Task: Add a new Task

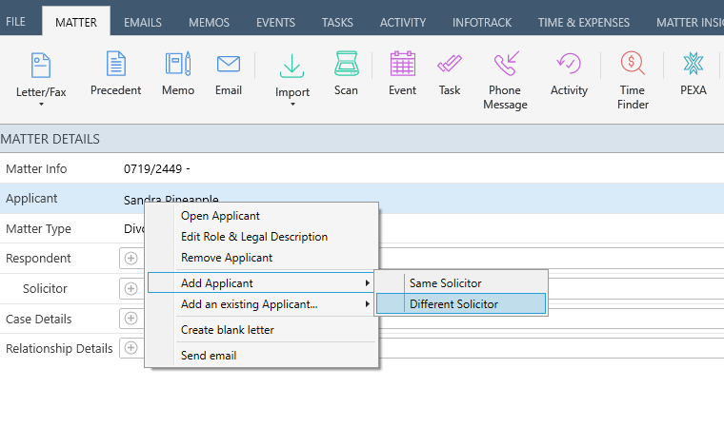Action: (x=450, y=74)
